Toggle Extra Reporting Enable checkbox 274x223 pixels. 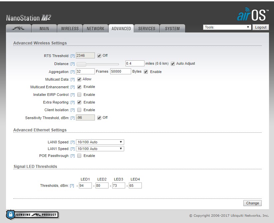(79, 102)
